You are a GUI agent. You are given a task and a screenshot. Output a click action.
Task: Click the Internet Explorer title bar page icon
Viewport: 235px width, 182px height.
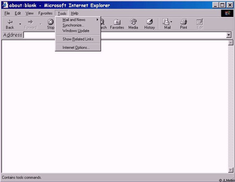(5, 5)
